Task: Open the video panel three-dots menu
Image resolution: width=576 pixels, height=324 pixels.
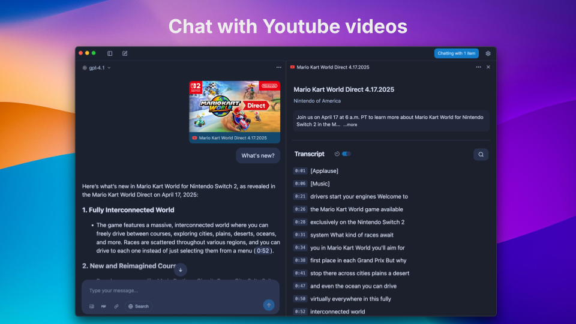Action: tap(478, 67)
